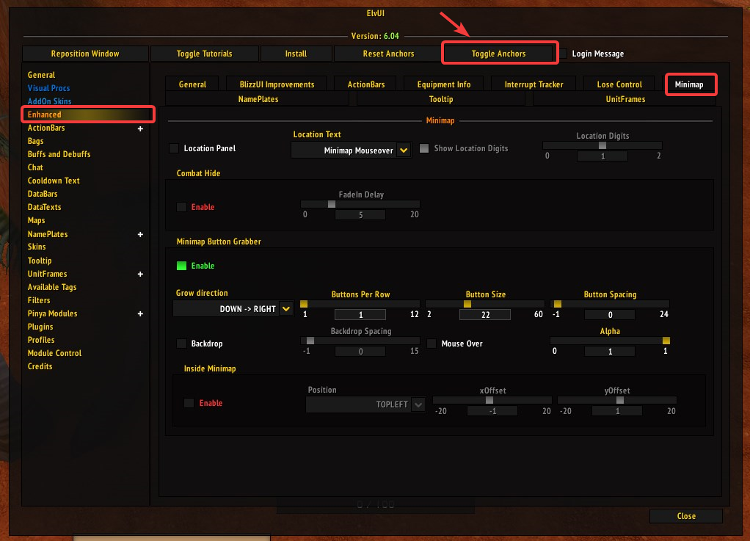Expand the UnitFrames sidebar section
The height and width of the screenshot is (541, 750).
pos(140,274)
